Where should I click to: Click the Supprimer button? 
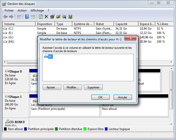tap(93, 87)
